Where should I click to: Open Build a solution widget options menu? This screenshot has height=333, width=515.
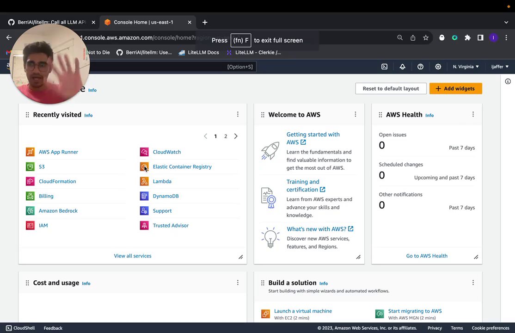(473, 283)
